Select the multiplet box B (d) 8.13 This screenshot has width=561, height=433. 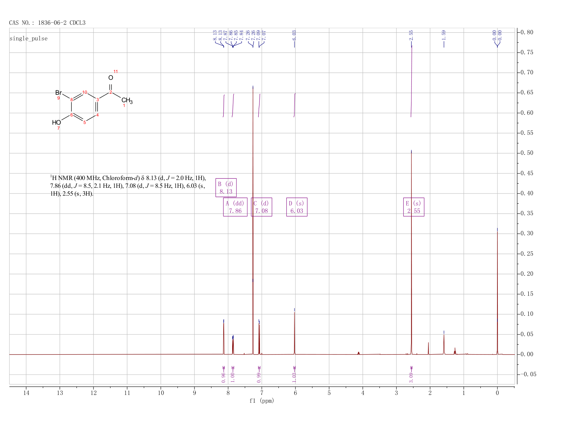226,187
